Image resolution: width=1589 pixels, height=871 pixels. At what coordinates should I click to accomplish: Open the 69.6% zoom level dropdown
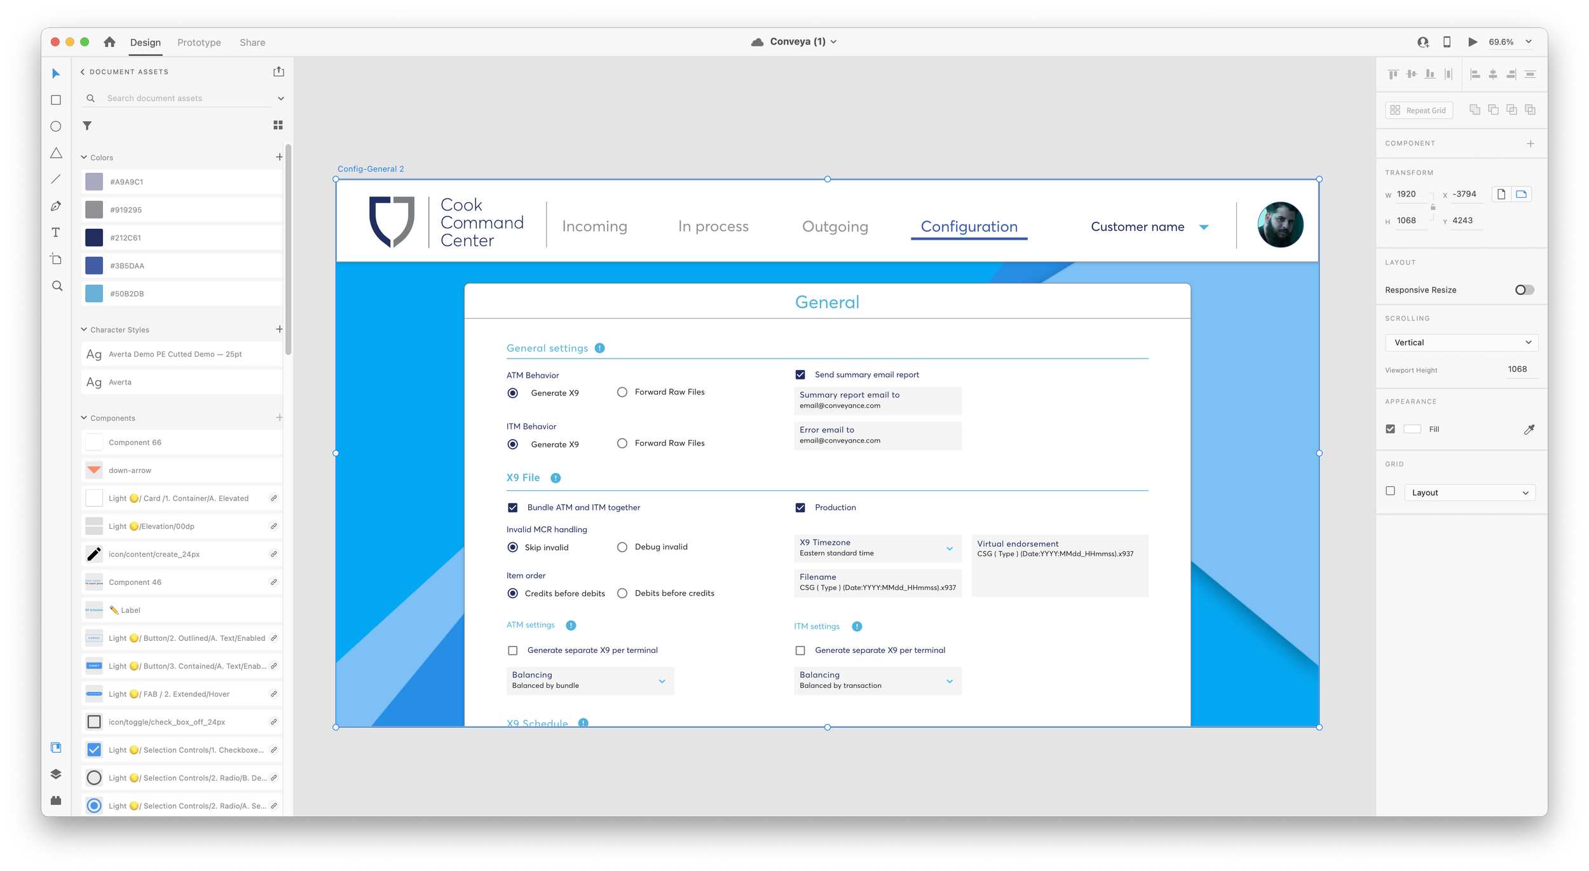pyautogui.click(x=1529, y=42)
